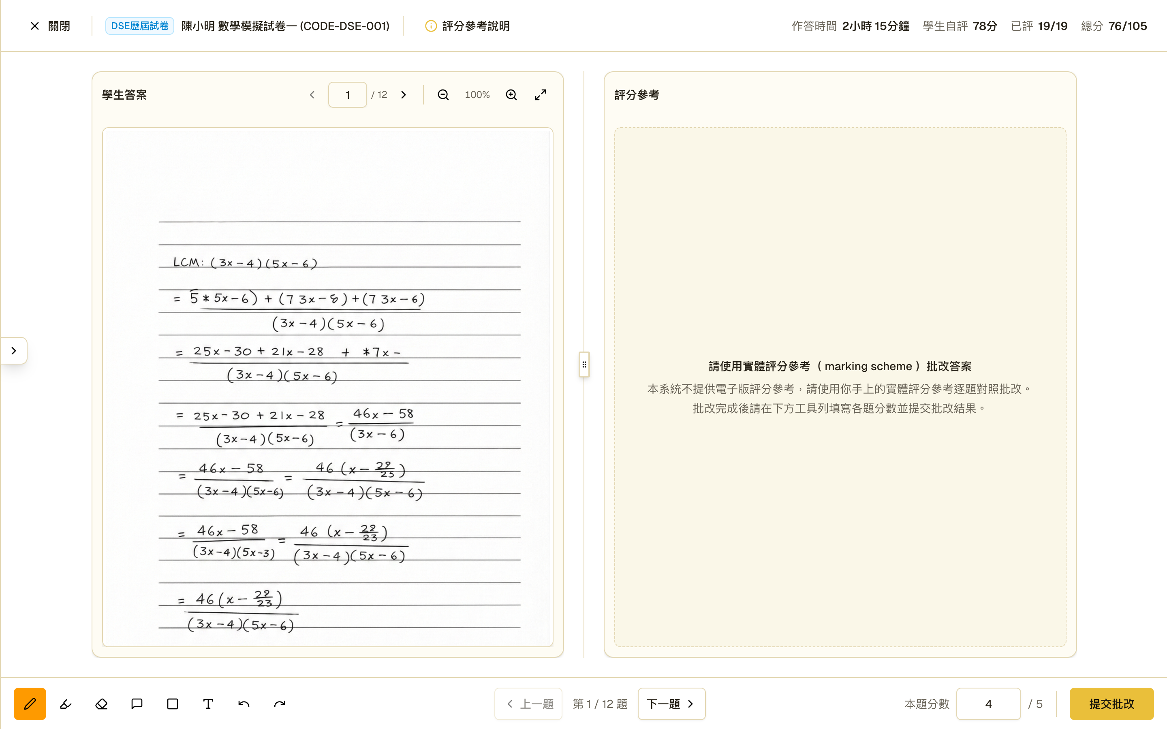
Task: Pick the text annotation tool
Action: [208, 703]
